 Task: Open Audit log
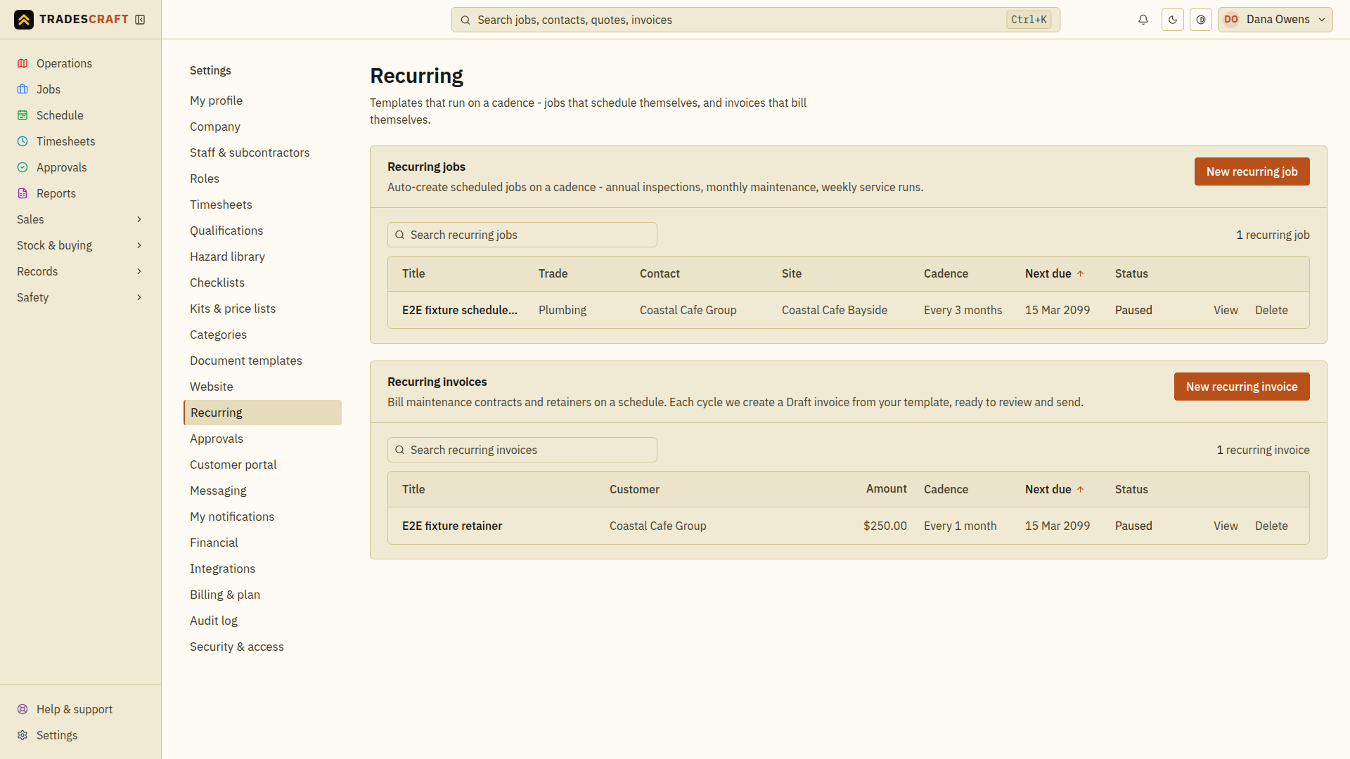tap(262, 621)
